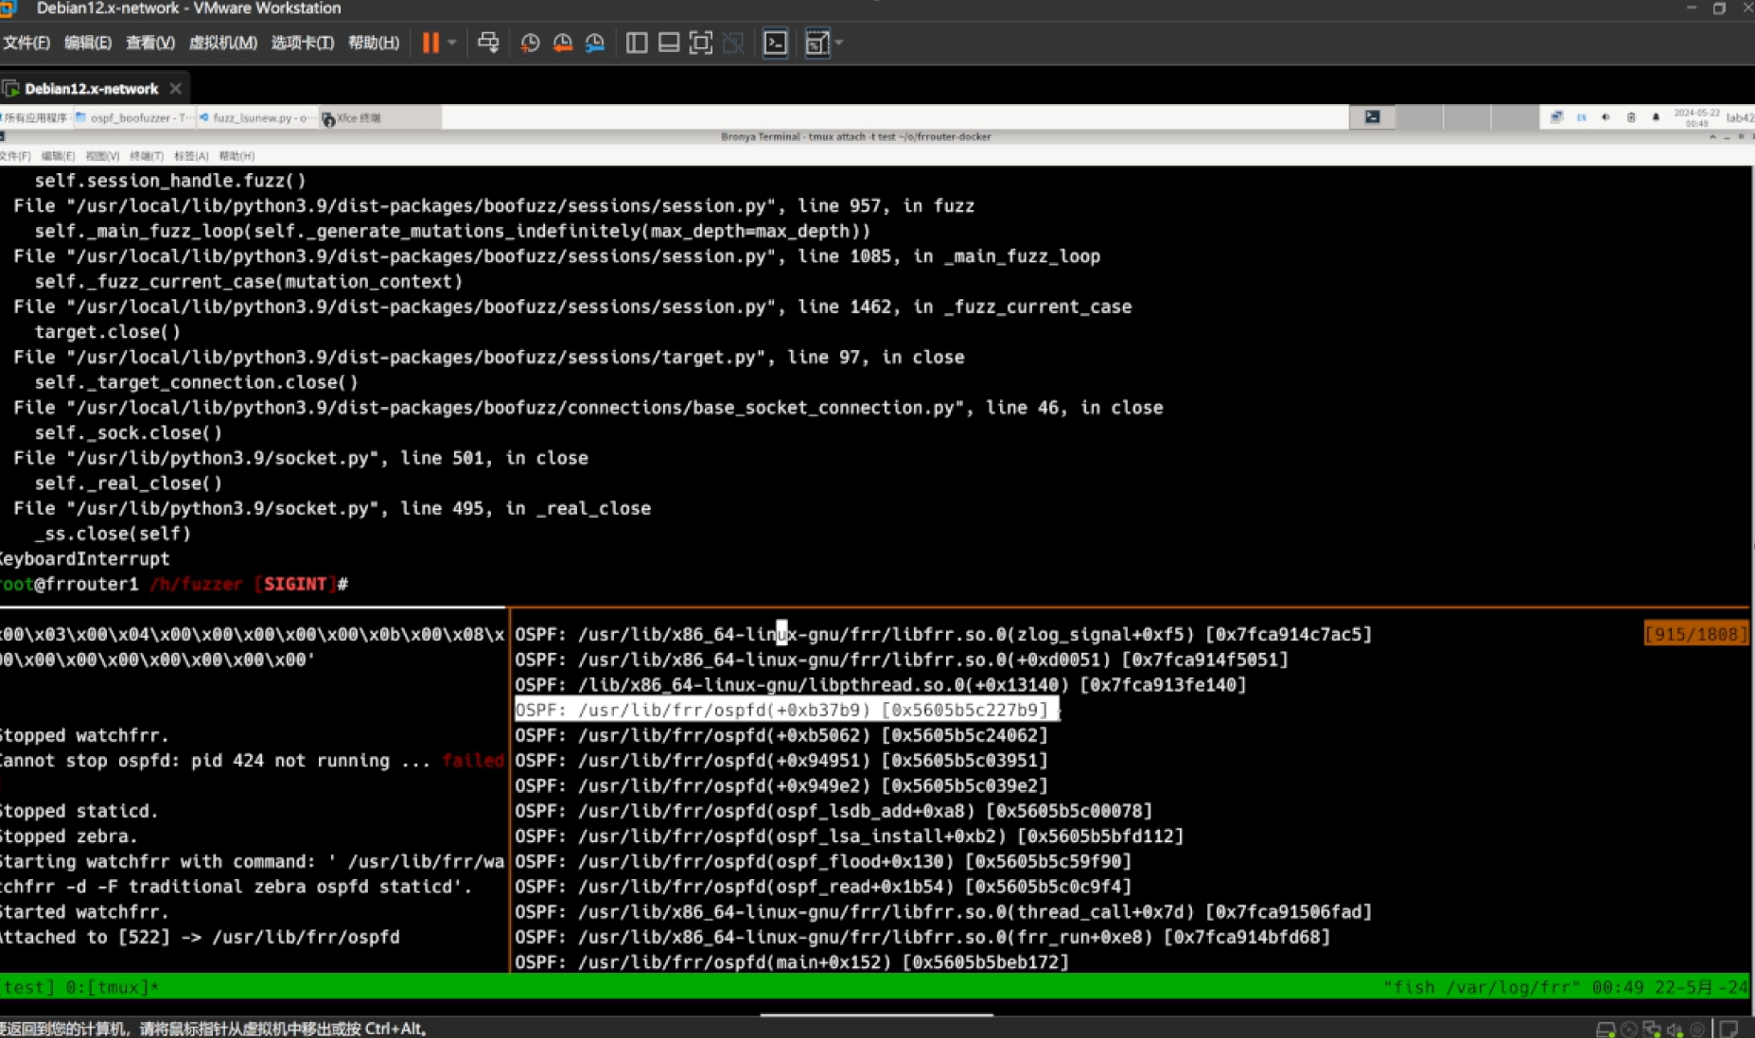Close the Debian12.x-network VM tab
The width and height of the screenshot is (1755, 1038).
[175, 88]
